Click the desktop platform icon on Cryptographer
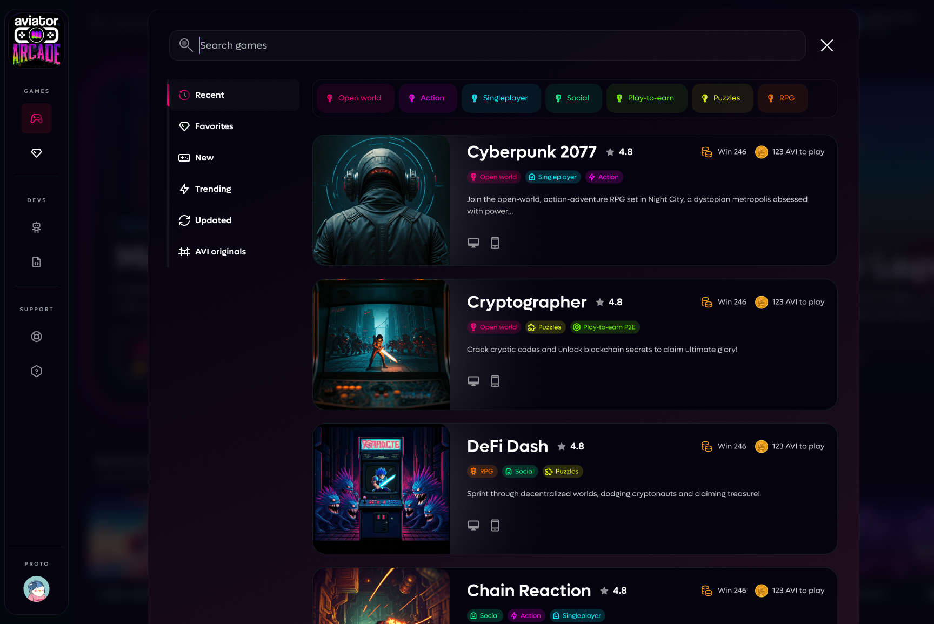Image resolution: width=934 pixels, height=624 pixels. point(473,381)
